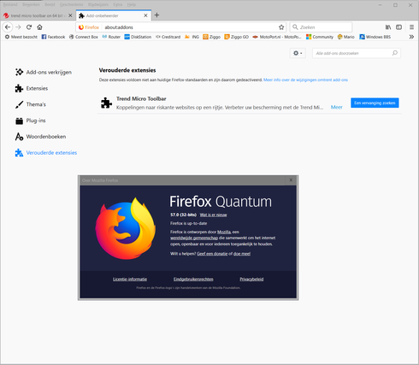Open the Router bookmark
419x365 pixels.
111,37
